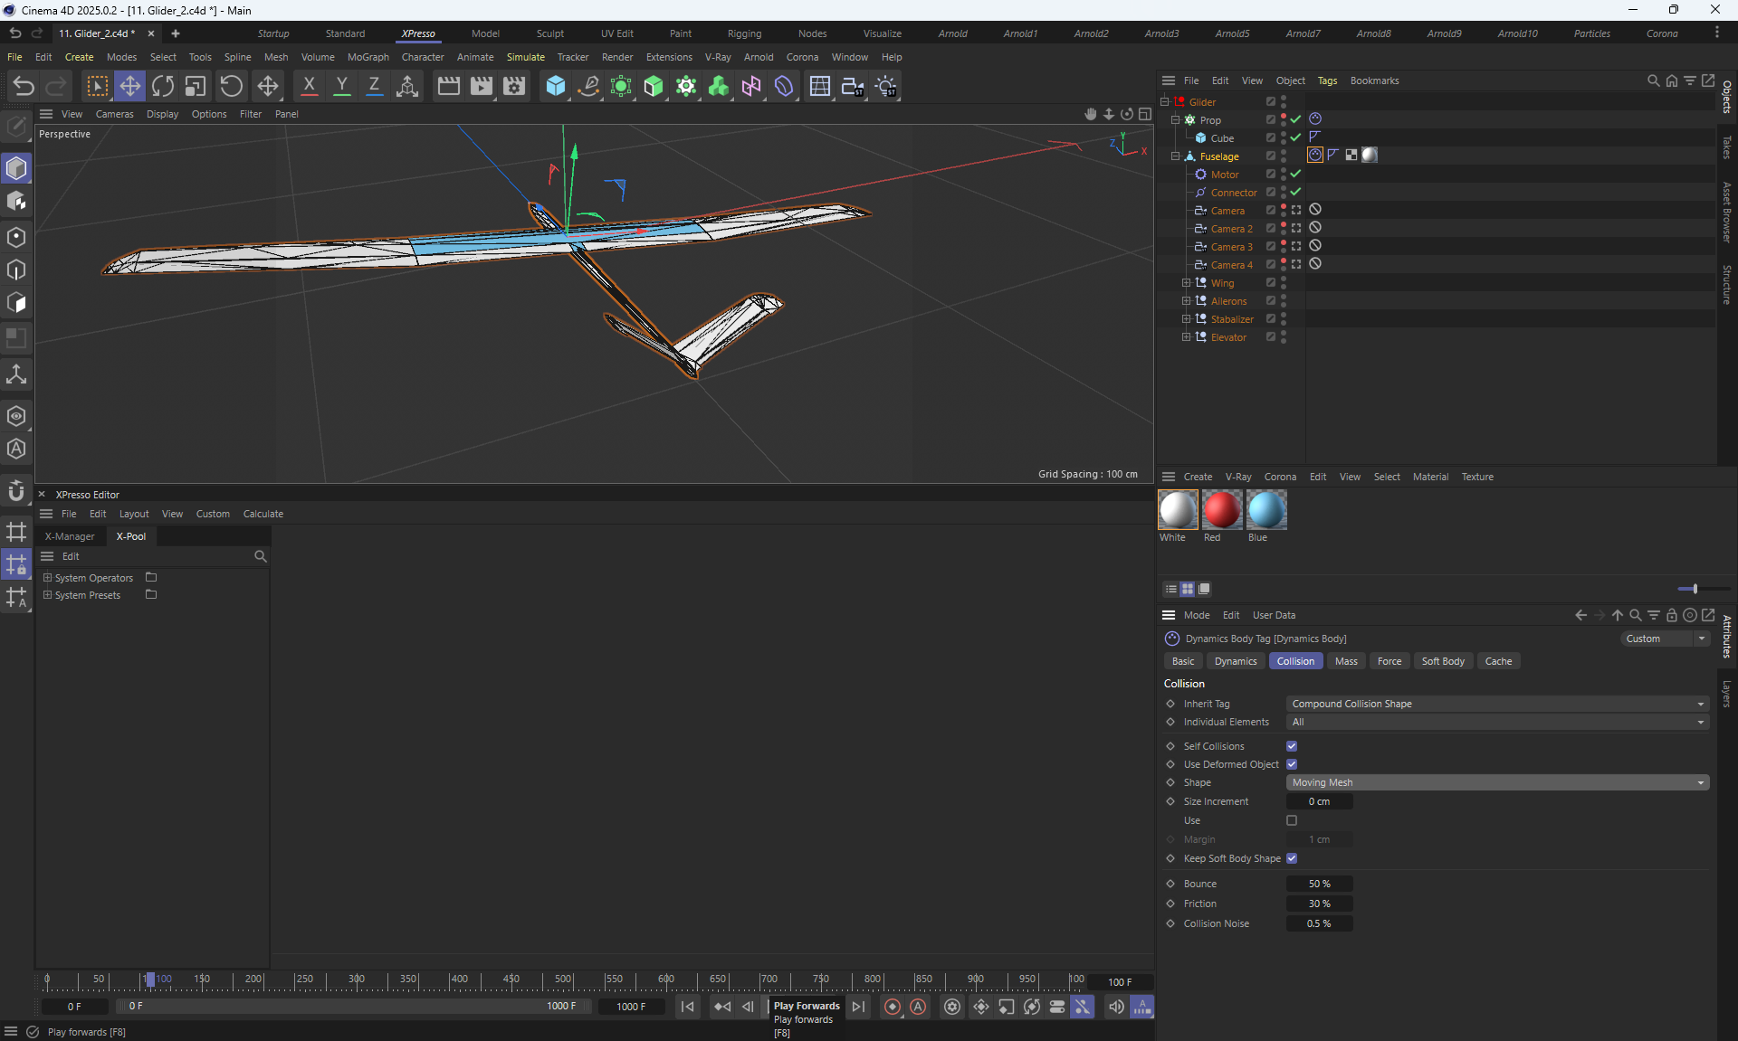1738x1041 pixels.
Task: Switch to the Soft Body tab
Action: 1442,661
